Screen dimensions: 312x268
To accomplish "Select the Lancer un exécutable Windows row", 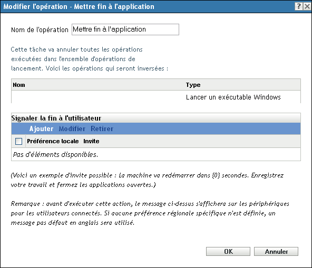I will (x=156, y=97).
